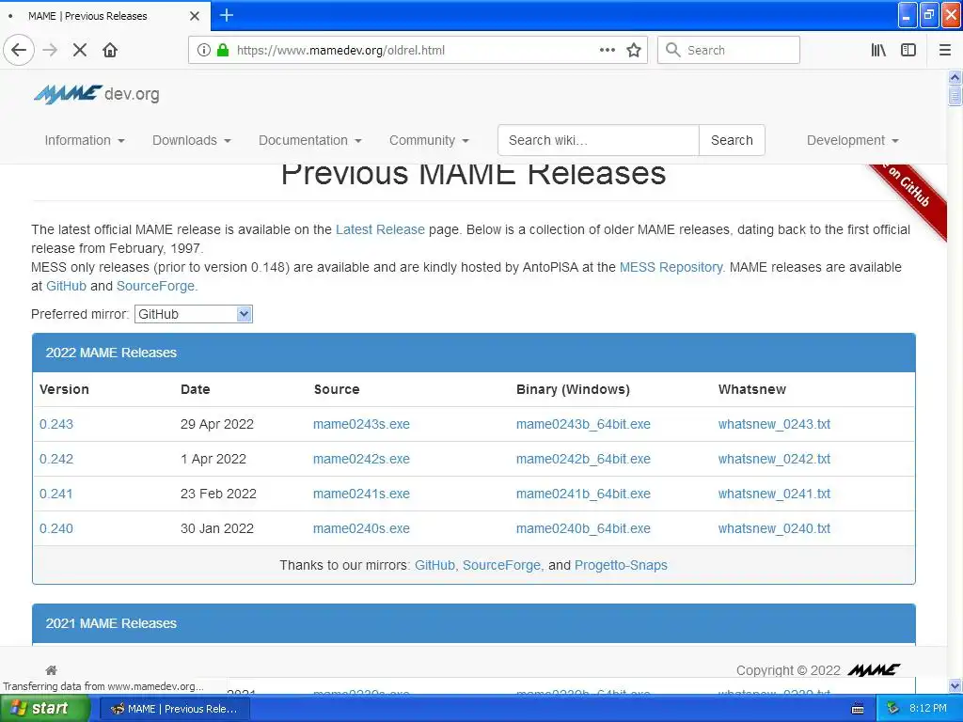This screenshot has width=963, height=722.
Task: Download mame0242b_64bit.exe binary
Action: 583,459
